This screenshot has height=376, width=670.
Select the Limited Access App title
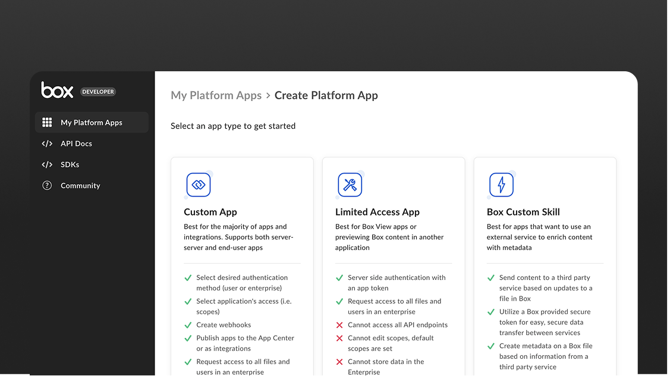pos(378,212)
